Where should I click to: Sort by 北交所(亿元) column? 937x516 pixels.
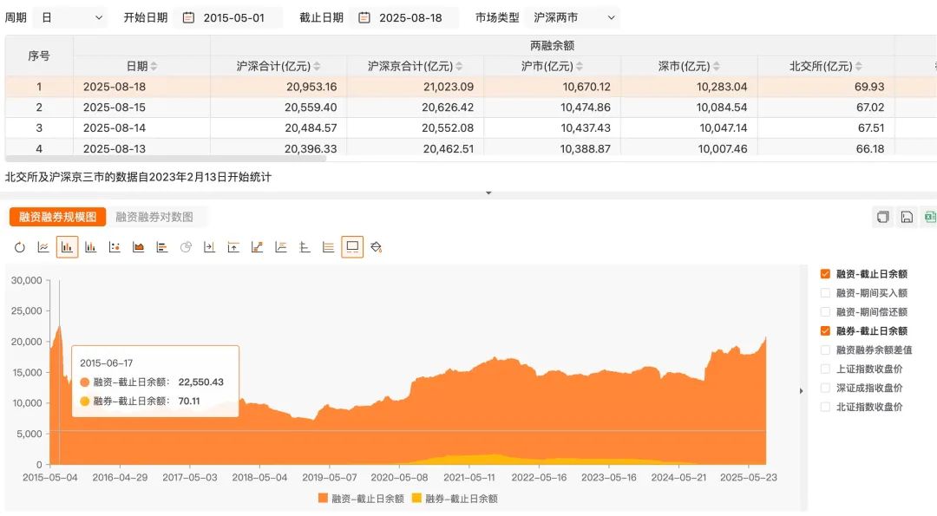point(858,66)
